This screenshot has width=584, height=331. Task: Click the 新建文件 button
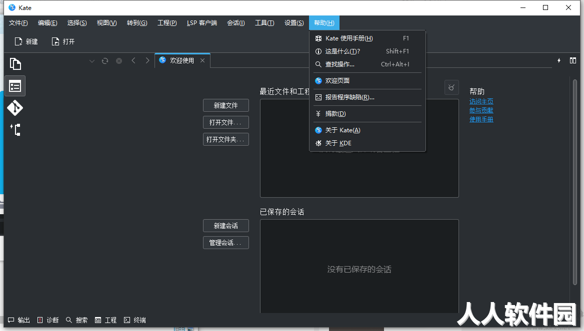tap(225, 106)
